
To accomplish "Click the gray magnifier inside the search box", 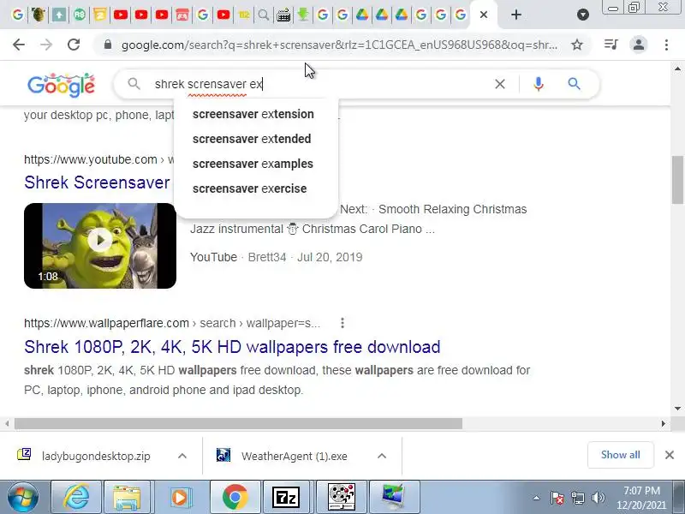I will pyautogui.click(x=134, y=84).
